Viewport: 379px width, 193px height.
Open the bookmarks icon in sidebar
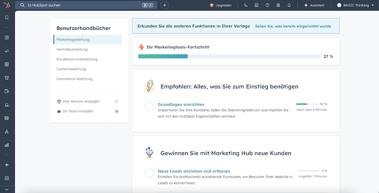click(7, 18)
